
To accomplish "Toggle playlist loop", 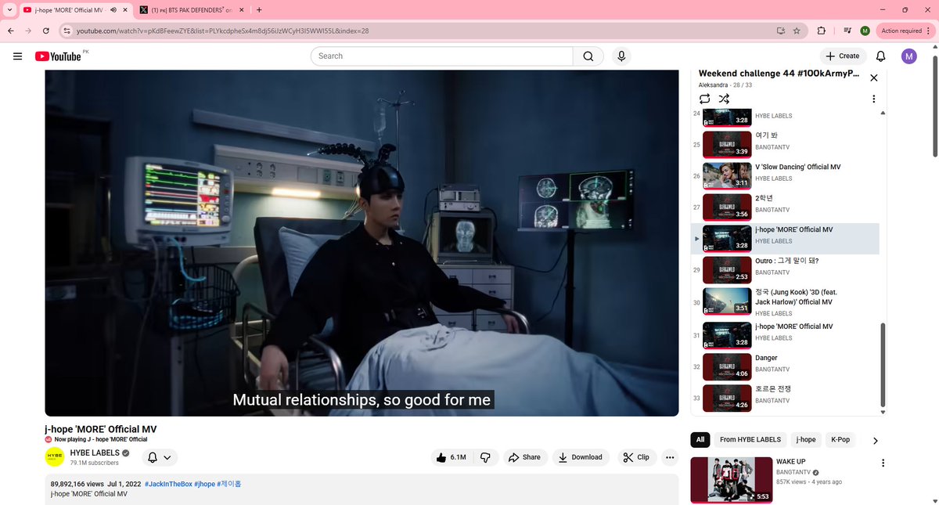I will tap(704, 99).
